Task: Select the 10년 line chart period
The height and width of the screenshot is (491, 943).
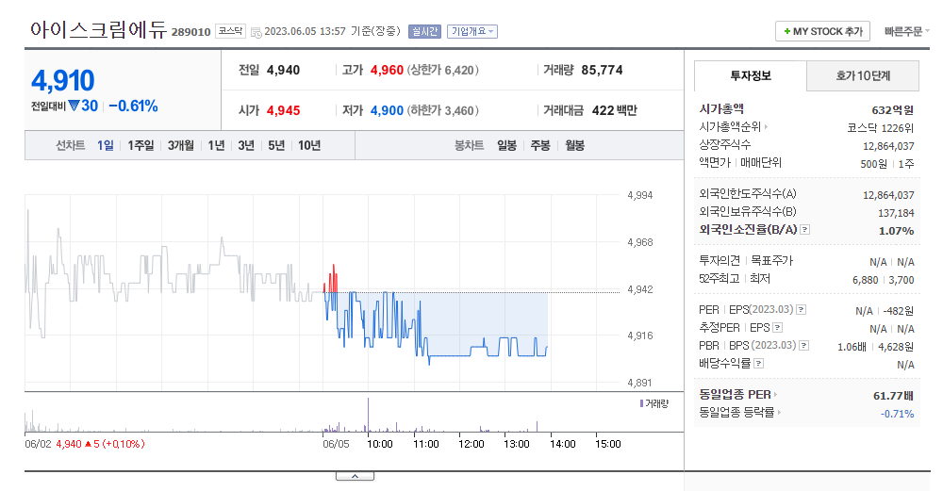Action: (309, 145)
